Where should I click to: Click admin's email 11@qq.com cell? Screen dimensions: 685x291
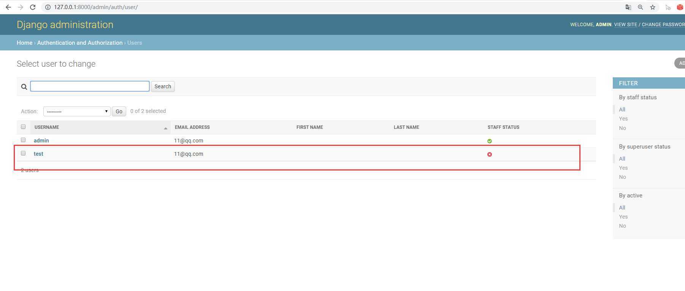[189, 141]
